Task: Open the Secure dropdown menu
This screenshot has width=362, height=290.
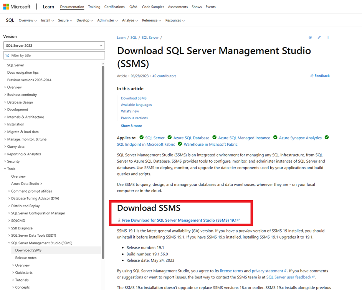Action: 65,20
